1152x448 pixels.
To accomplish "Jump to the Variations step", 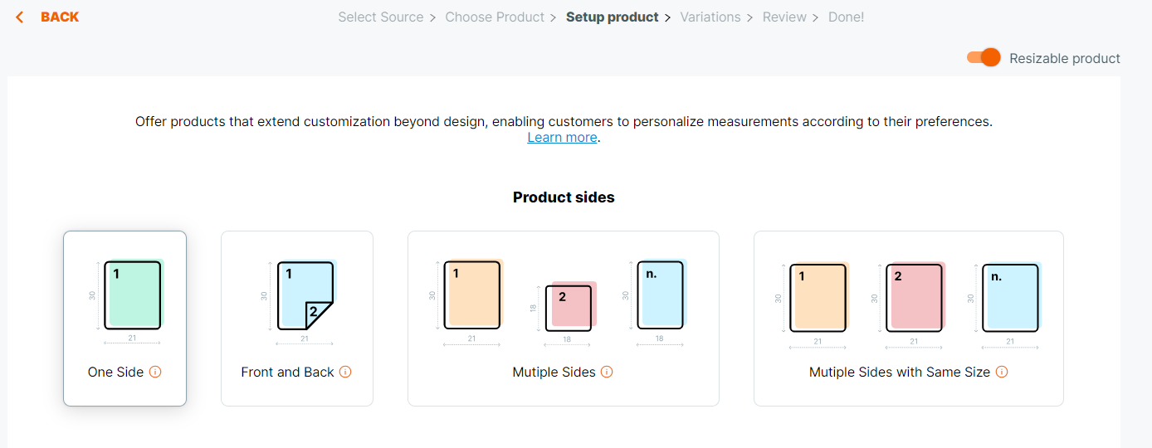I will pyautogui.click(x=710, y=17).
